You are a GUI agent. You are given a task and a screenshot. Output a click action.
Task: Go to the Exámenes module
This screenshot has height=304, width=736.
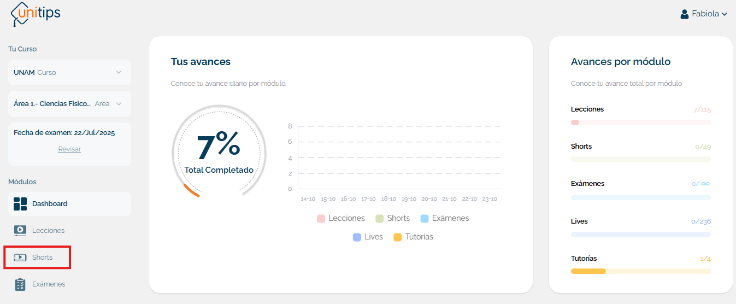point(49,284)
